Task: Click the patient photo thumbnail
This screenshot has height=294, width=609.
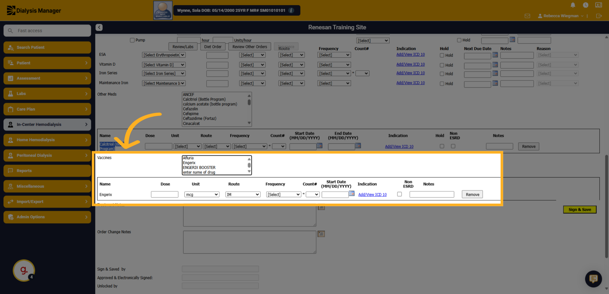Action: coord(163,10)
